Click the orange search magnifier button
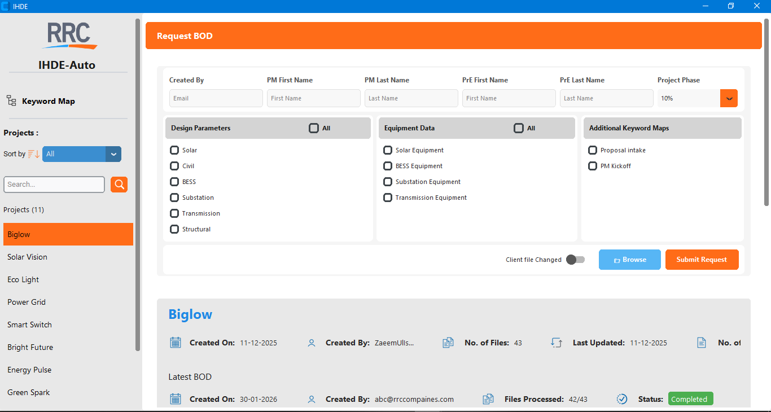Screen dimensions: 771x412 click(x=119, y=185)
